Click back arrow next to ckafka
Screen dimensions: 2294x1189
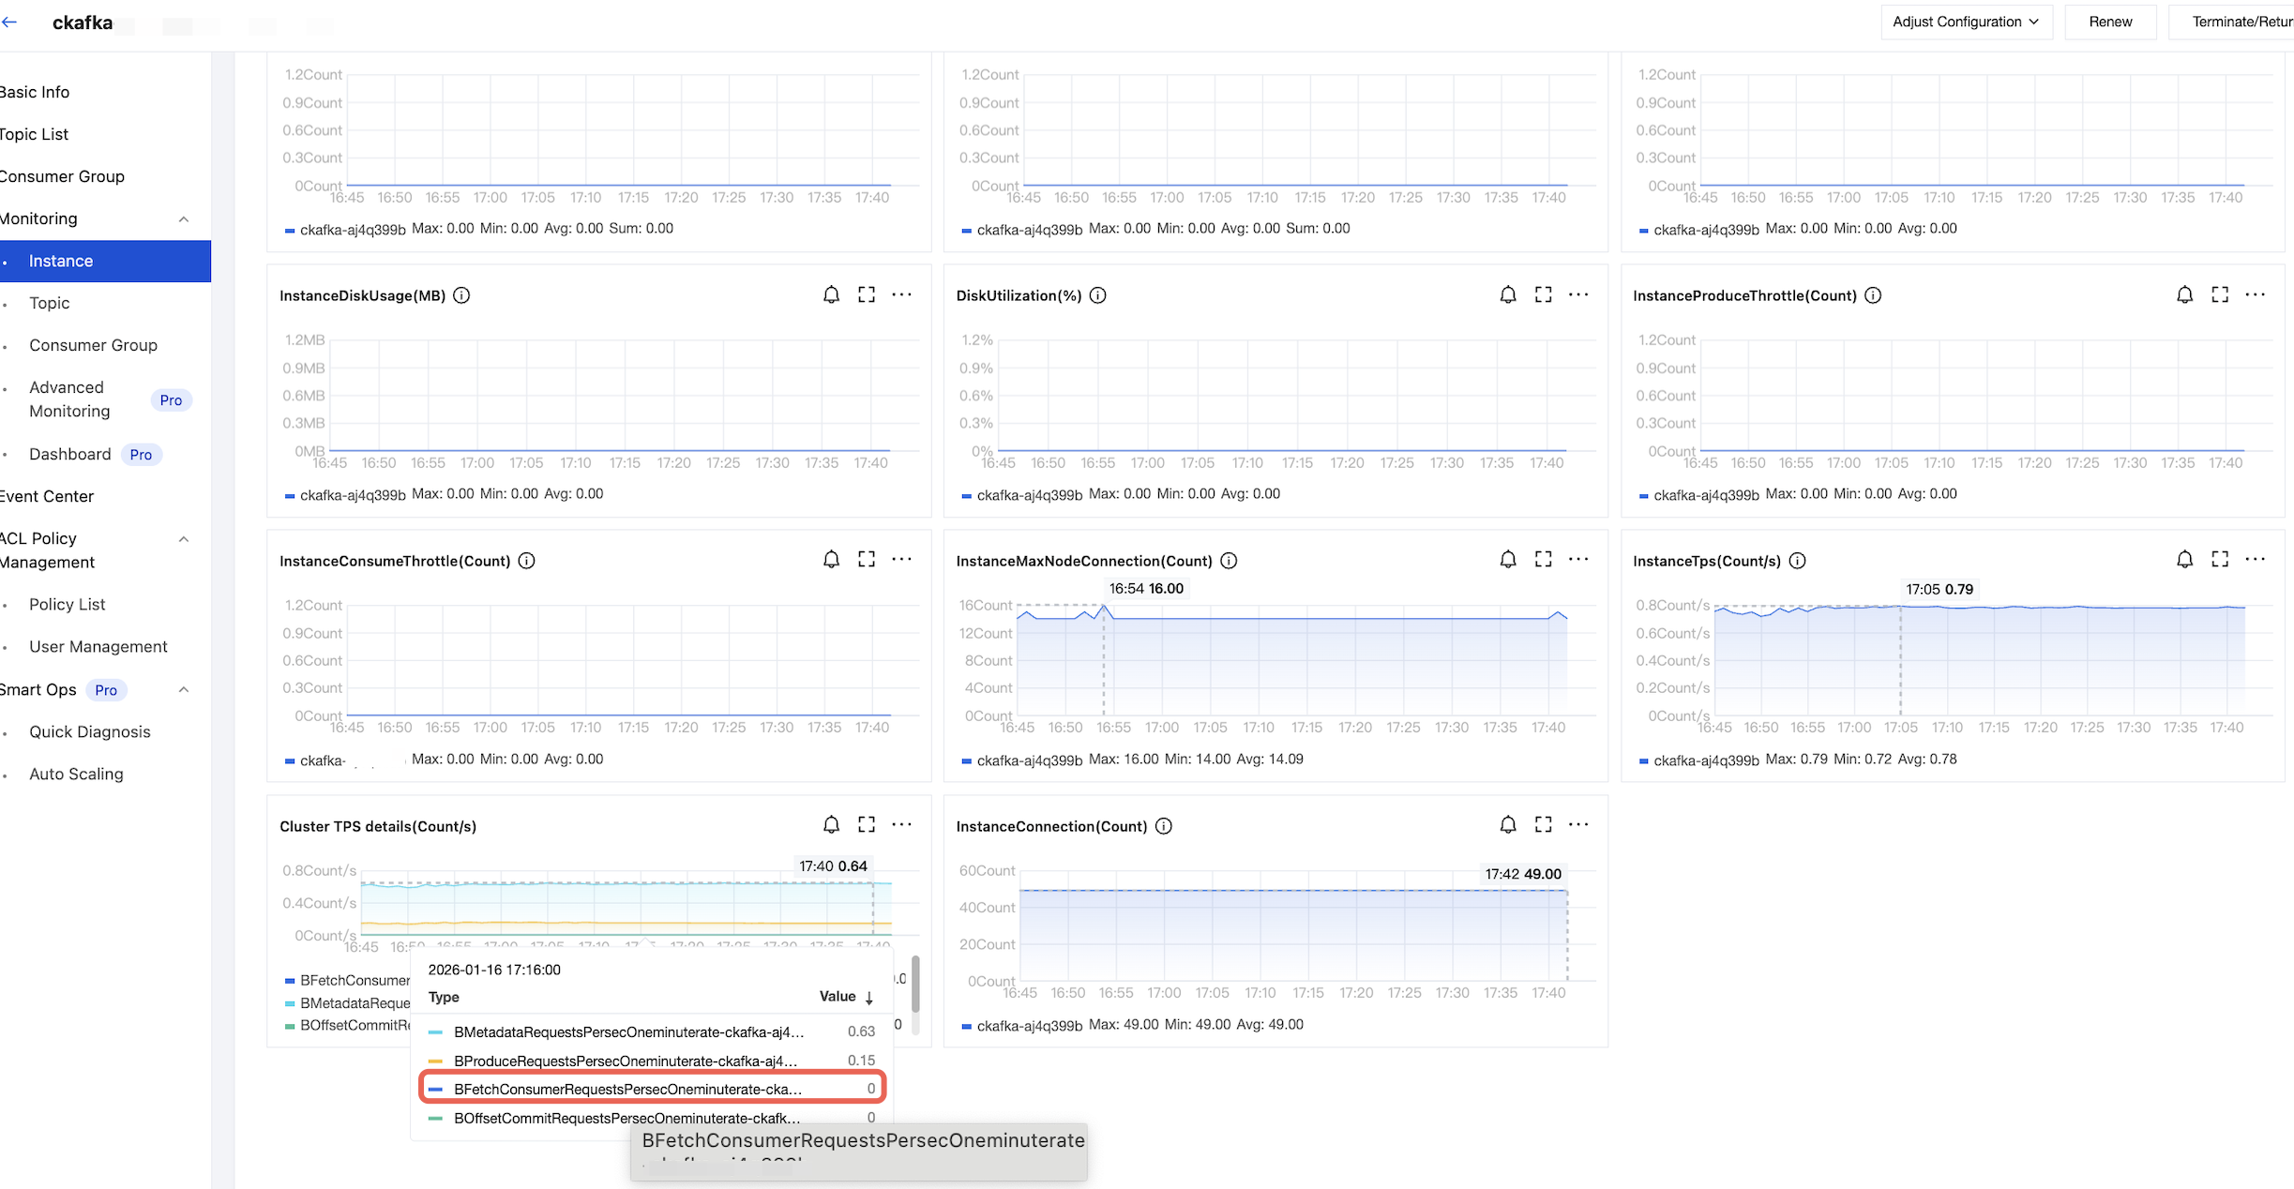pos(10,23)
